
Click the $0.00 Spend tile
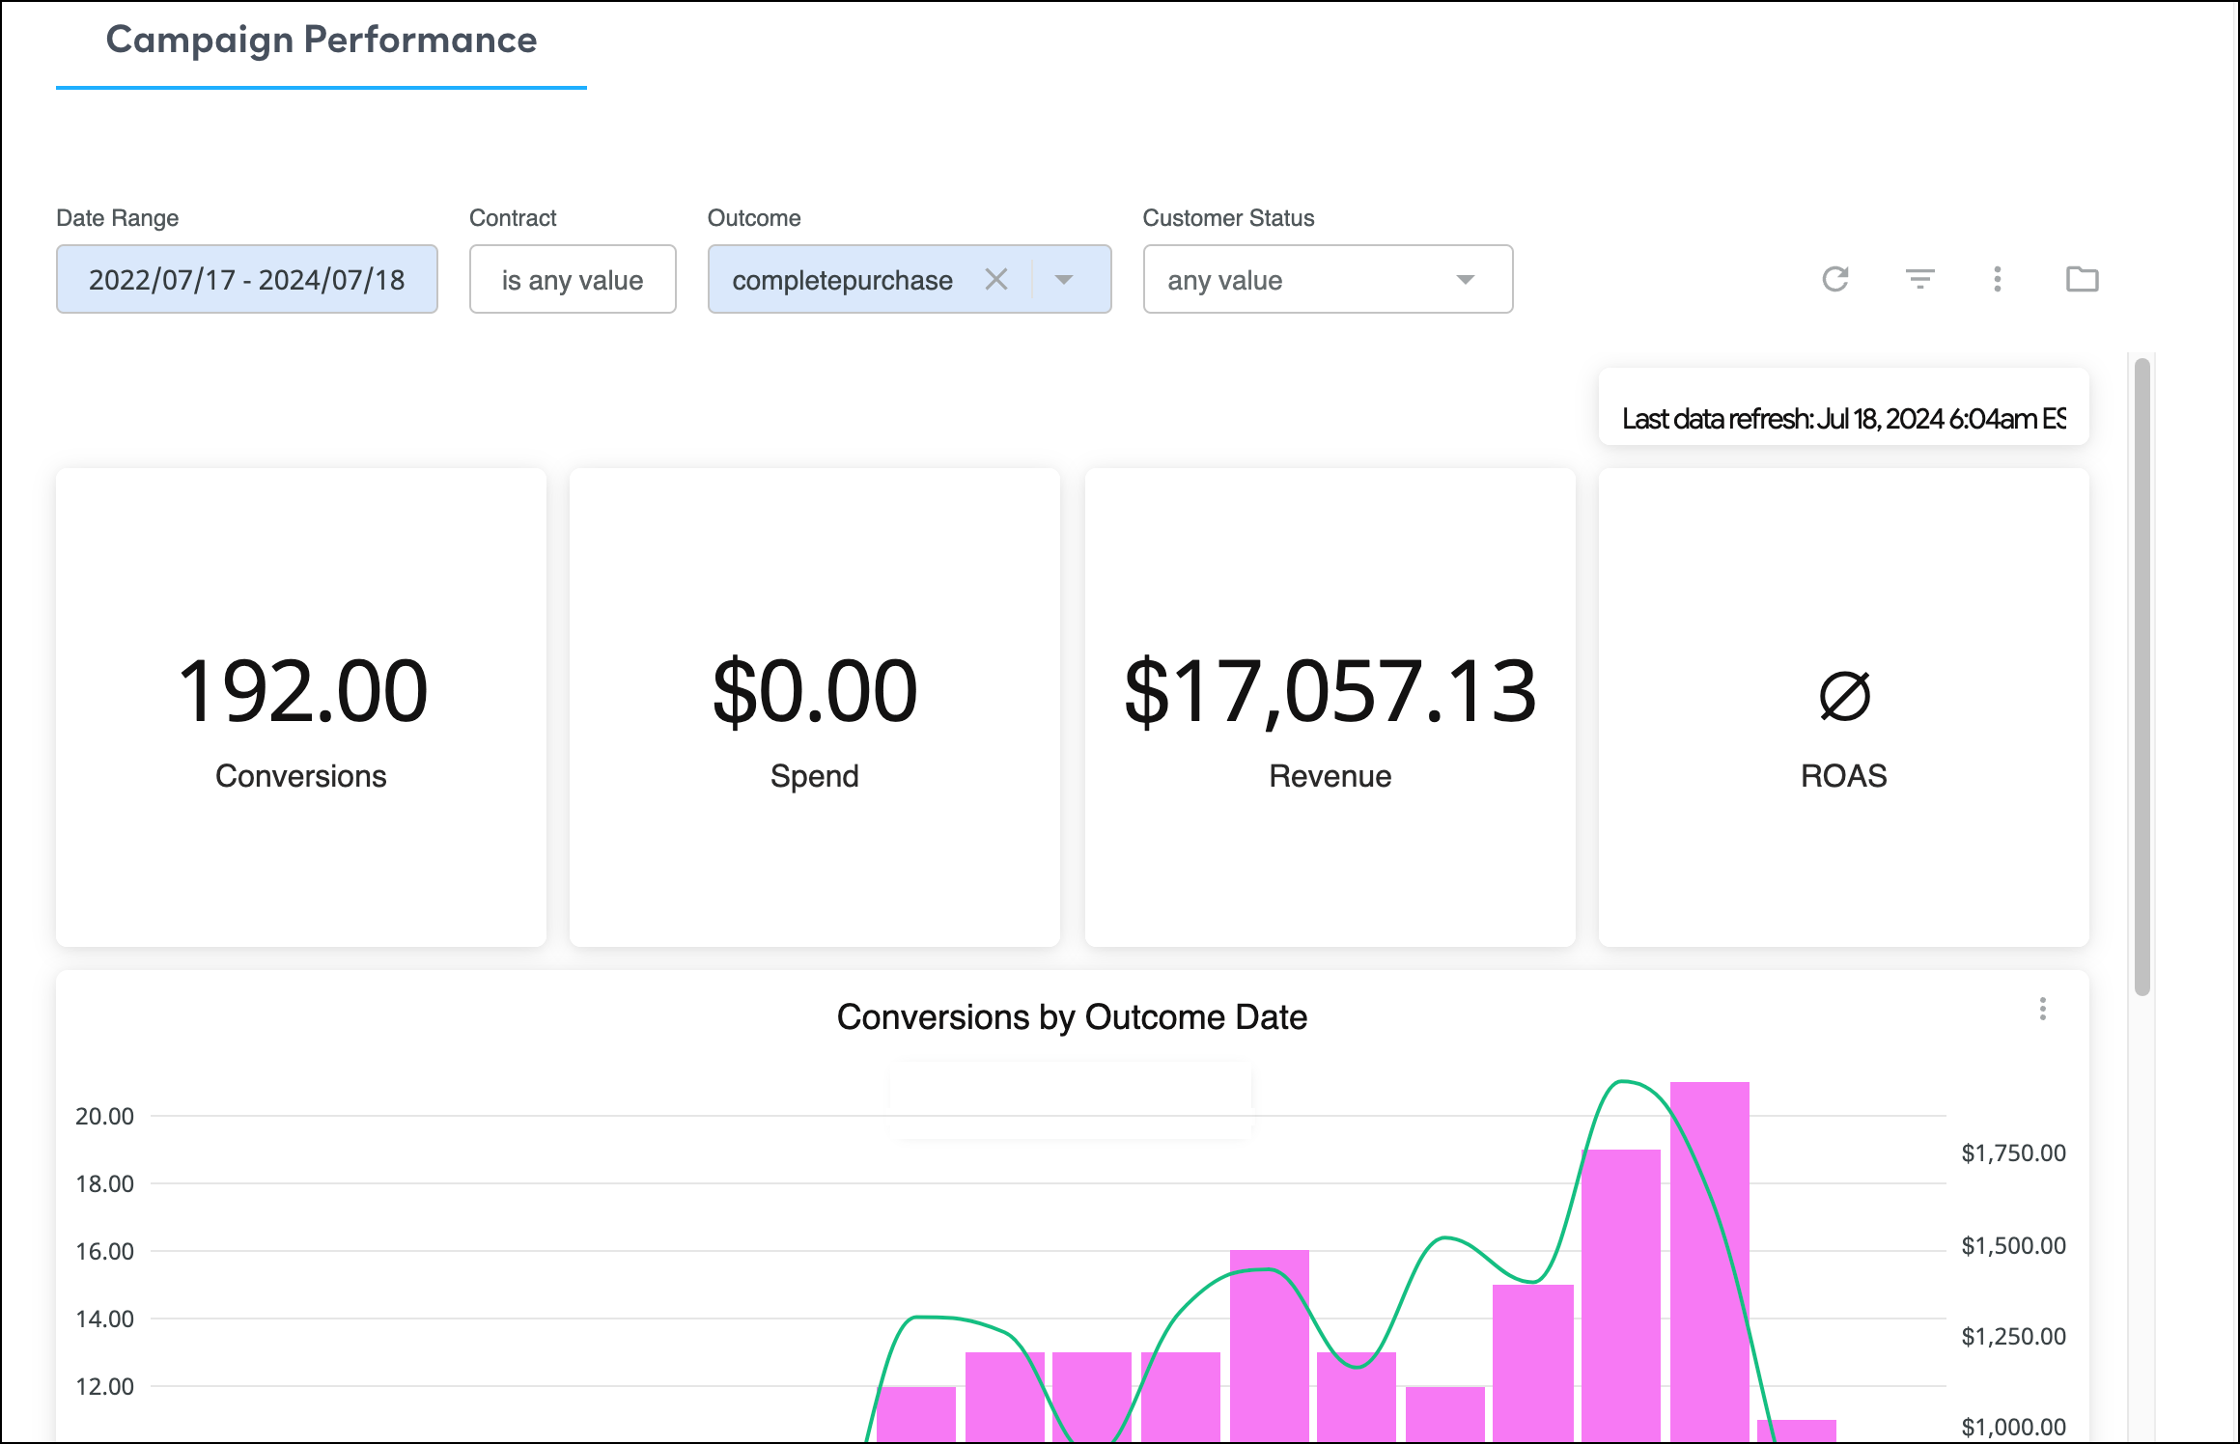pyautogui.click(x=815, y=708)
